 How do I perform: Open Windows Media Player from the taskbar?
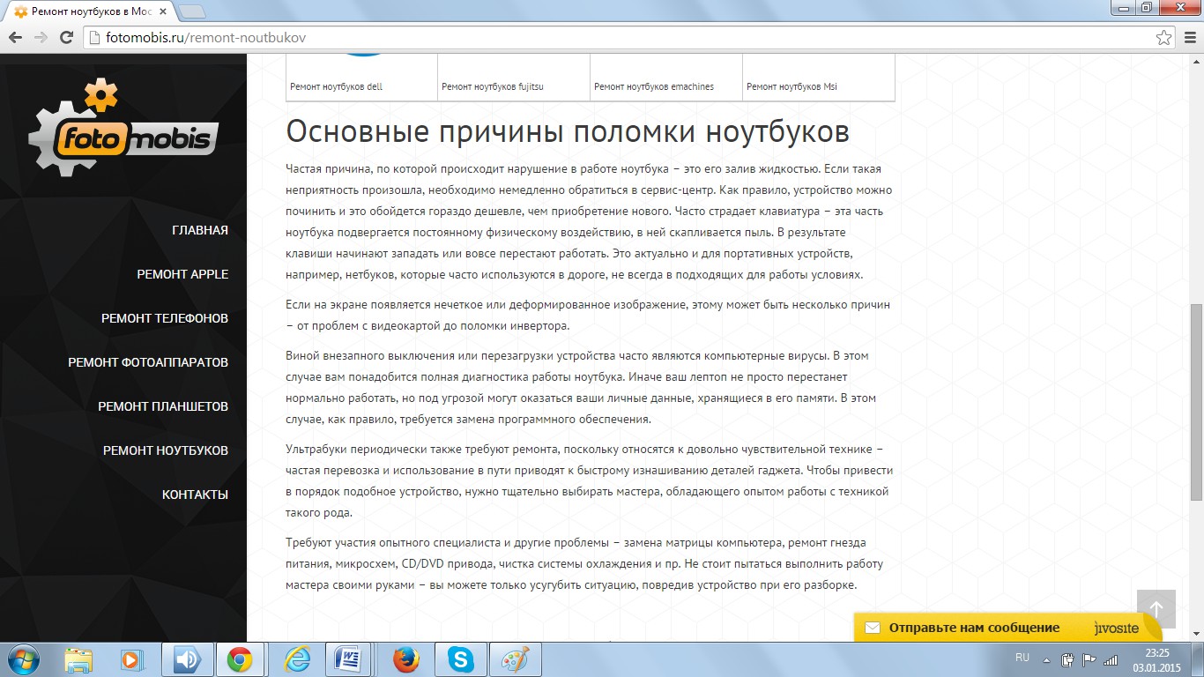pos(132,659)
